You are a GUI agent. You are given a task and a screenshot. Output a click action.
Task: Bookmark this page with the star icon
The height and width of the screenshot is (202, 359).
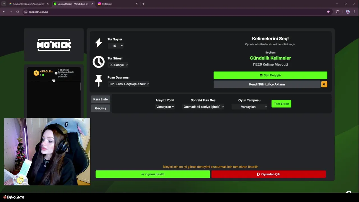(328, 12)
